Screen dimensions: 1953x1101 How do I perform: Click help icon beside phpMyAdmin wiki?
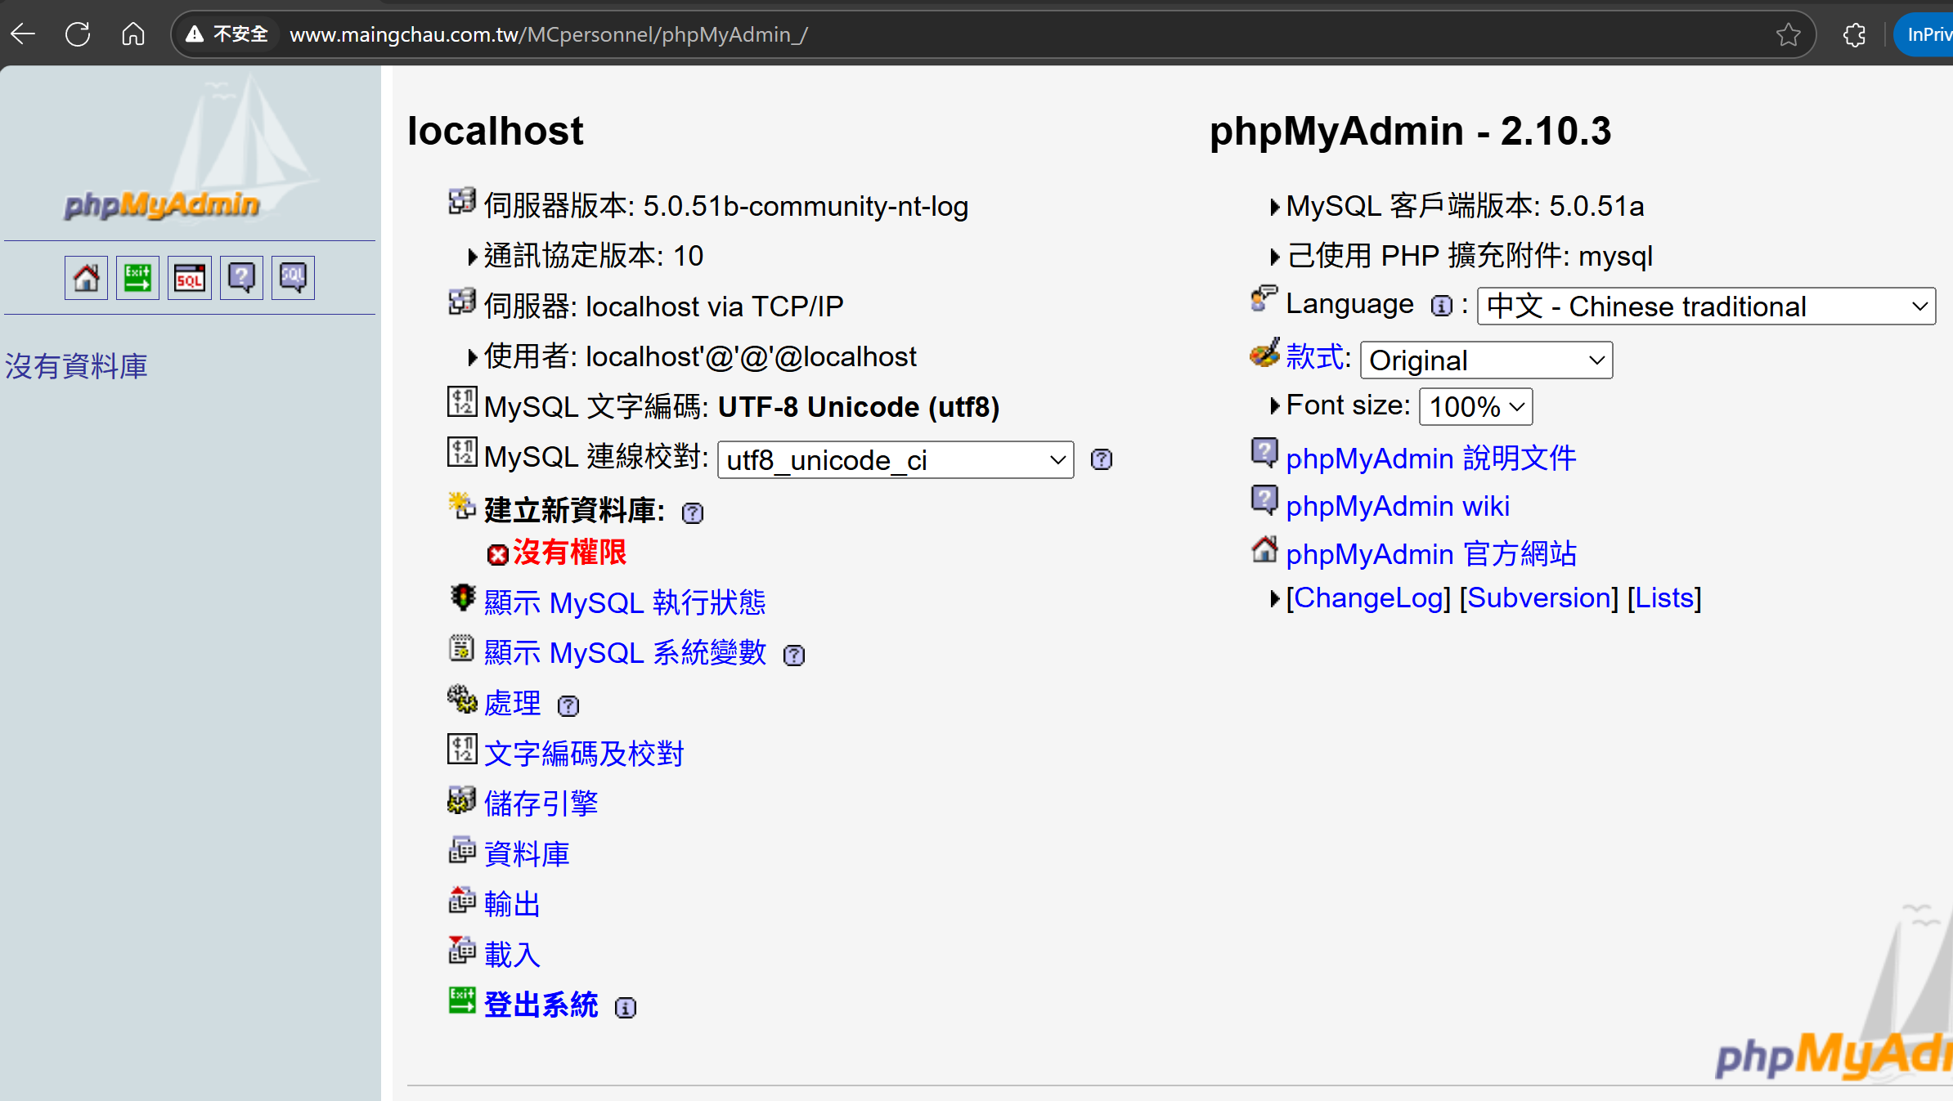pos(1264,500)
